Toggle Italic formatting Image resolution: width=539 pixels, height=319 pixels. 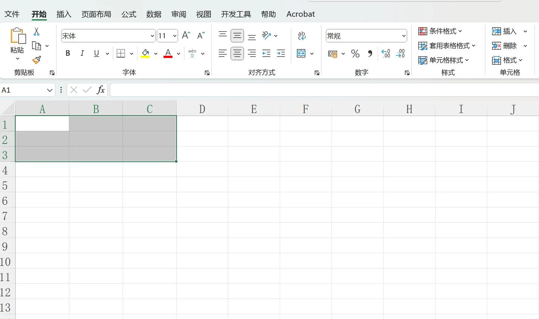click(82, 54)
